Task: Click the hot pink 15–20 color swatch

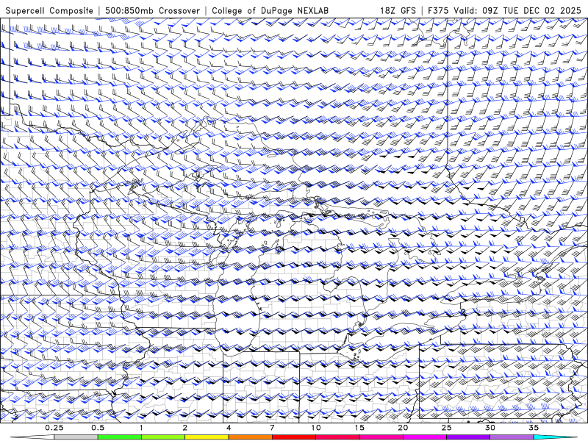Action: (381, 437)
